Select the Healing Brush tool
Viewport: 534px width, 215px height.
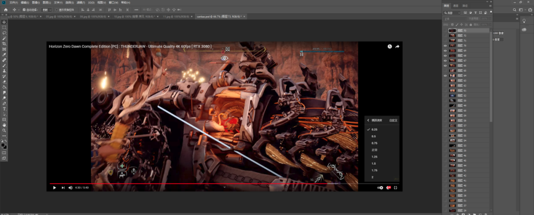tap(4, 60)
